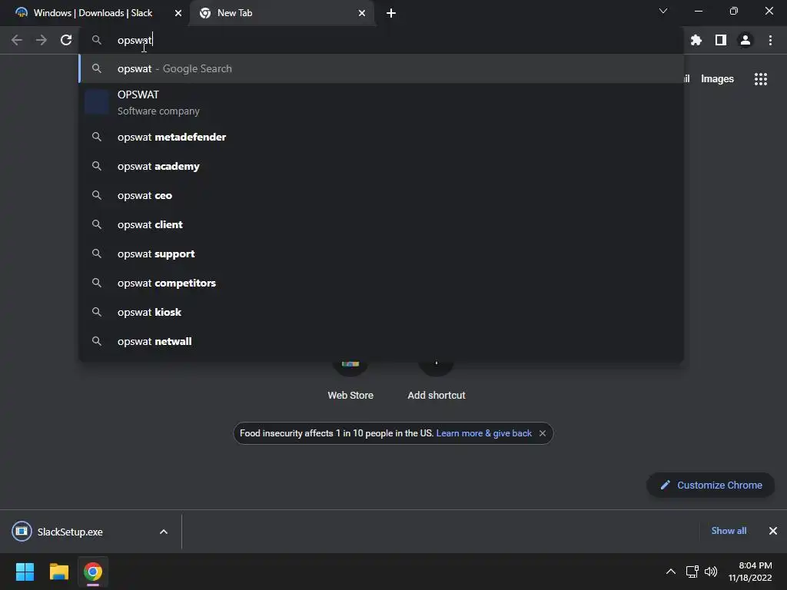This screenshot has height=590, width=787.
Task: Choose the opswat client suggestion
Action: (x=381, y=224)
